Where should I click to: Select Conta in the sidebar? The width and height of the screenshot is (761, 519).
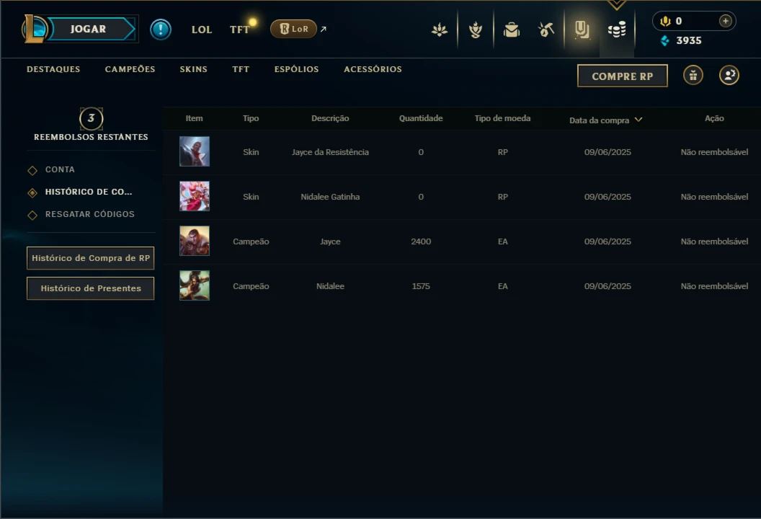[60, 169]
